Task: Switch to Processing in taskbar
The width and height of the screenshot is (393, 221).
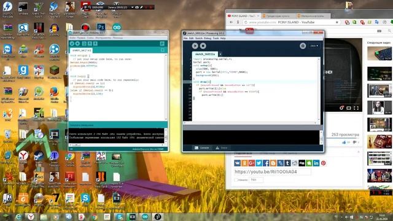Action: 158,217
